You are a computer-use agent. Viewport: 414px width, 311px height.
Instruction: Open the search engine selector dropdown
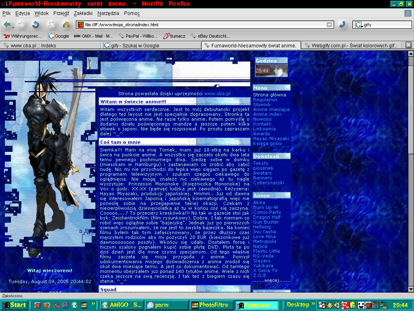point(358,25)
